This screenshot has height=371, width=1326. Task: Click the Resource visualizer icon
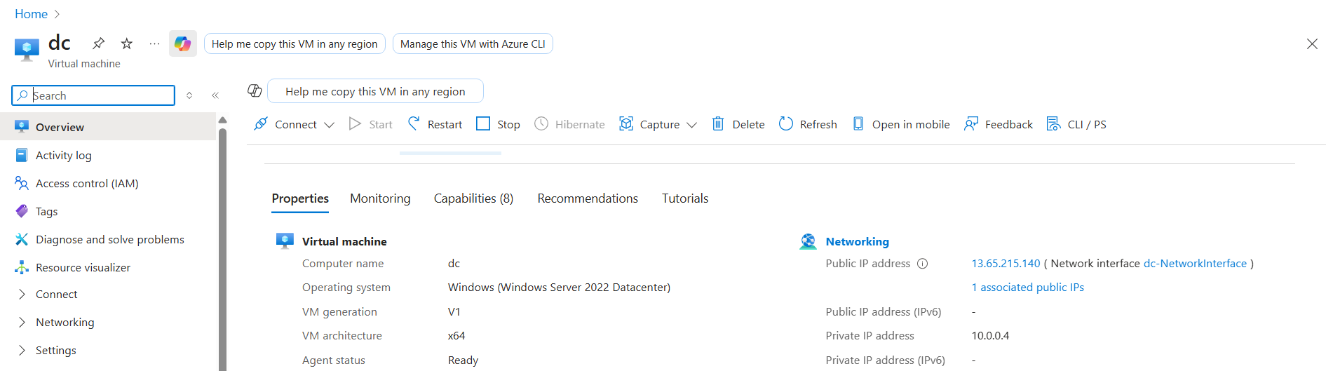click(x=22, y=267)
